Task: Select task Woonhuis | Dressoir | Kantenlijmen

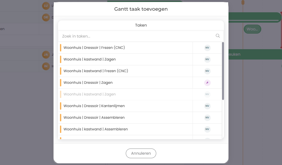Action: point(94,106)
